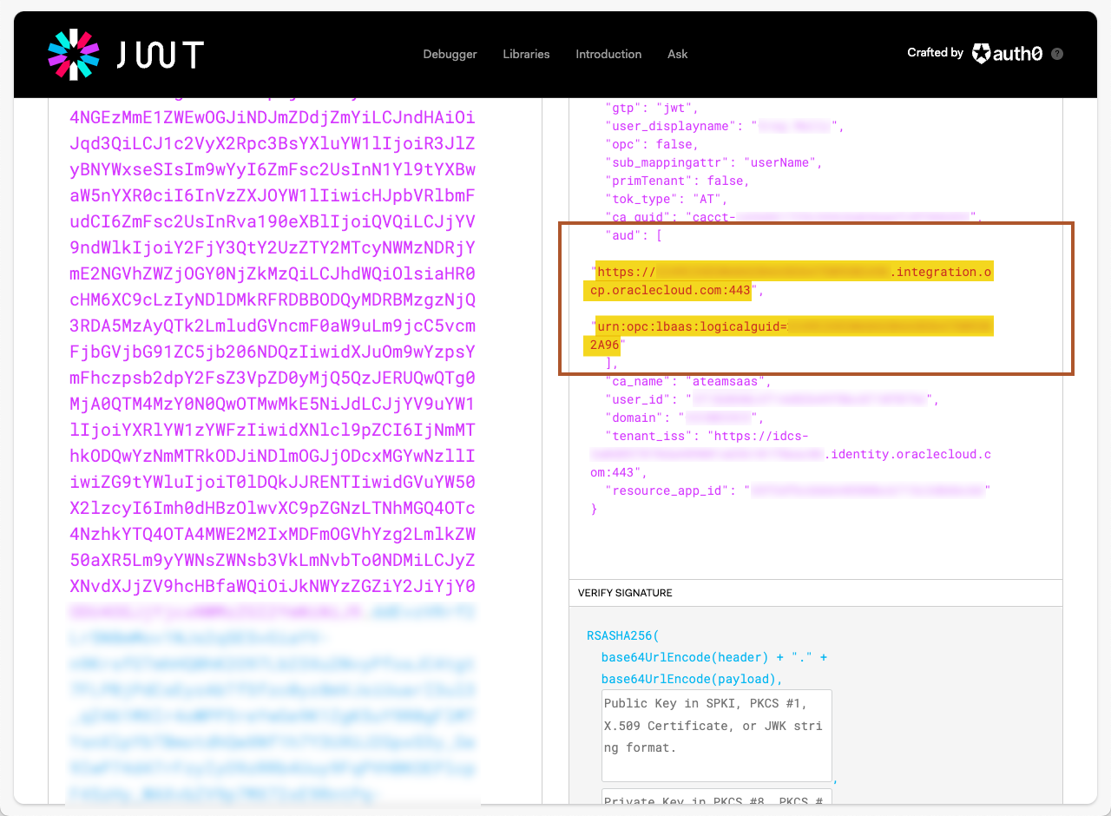Focus the Public Key input box
The image size is (1111, 816).
(x=716, y=735)
